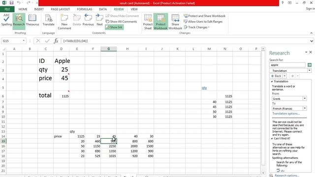Click the qty hyperlink in cell M5
Viewport: 315px width, 177px height.
pos(204,88)
